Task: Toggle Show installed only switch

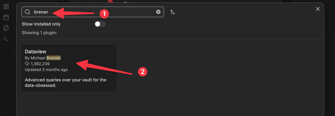Action: click(x=100, y=24)
